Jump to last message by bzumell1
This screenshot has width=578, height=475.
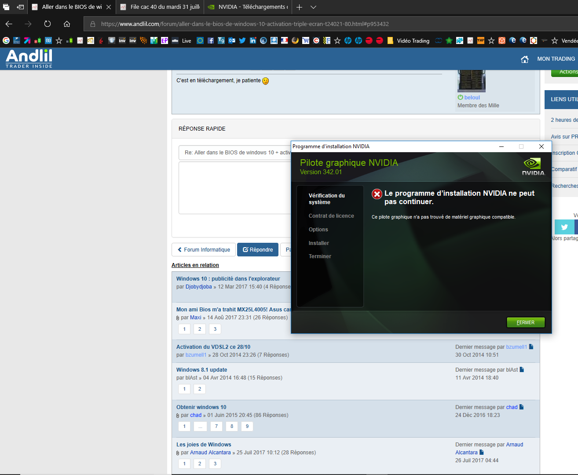(531, 347)
